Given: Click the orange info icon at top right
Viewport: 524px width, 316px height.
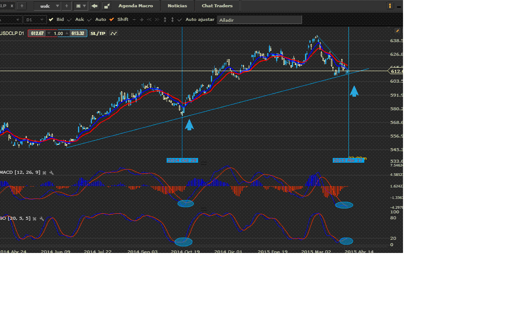Looking at the screenshot, I should (x=390, y=6).
